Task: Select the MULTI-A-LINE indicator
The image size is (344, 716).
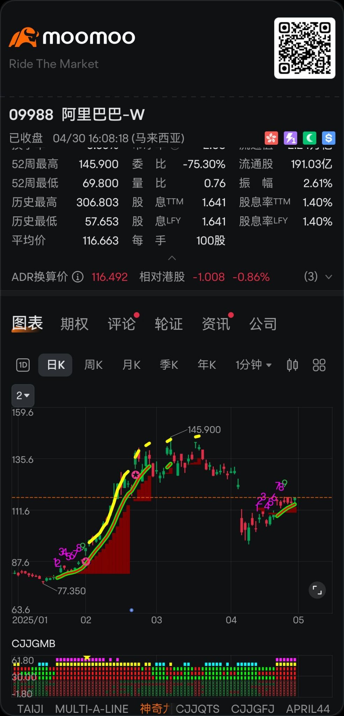Action: point(92,709)
